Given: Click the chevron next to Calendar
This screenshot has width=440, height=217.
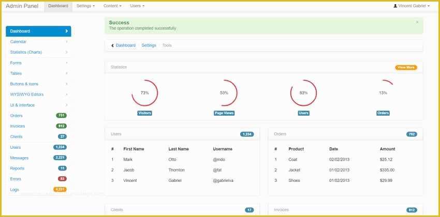Looking at the screenshot, I should 66,42.
